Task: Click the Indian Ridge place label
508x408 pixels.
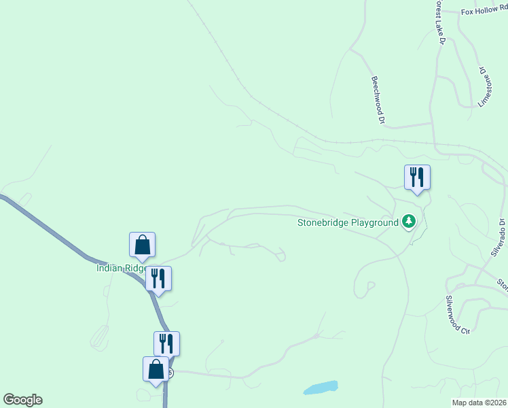Action: (x=122, y=268)
